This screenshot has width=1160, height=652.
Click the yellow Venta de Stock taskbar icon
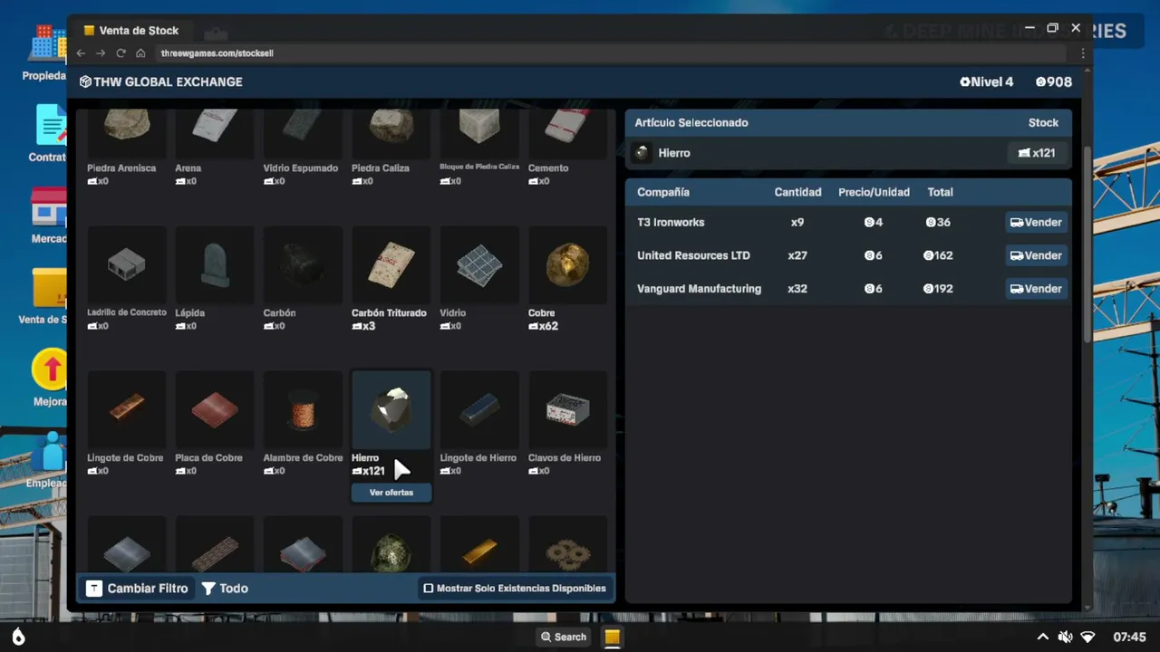[612, 637]
